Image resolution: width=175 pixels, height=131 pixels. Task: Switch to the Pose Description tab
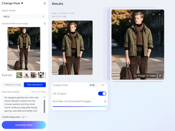35,85
